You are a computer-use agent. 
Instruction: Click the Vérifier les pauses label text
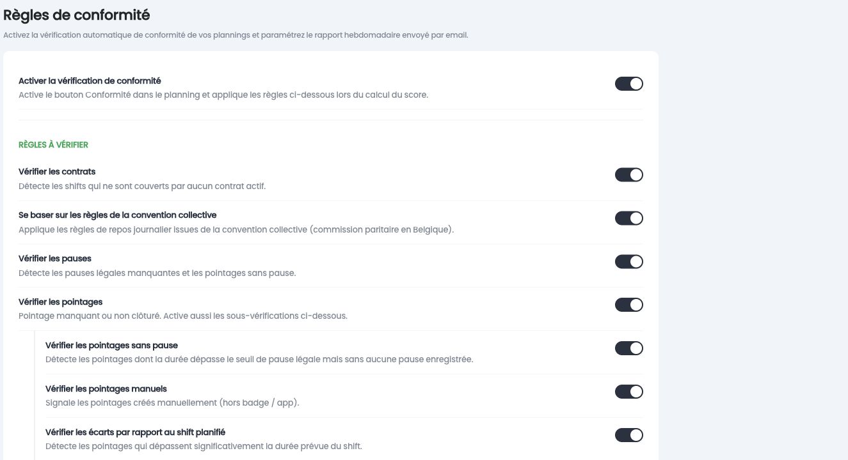point(55,259)
